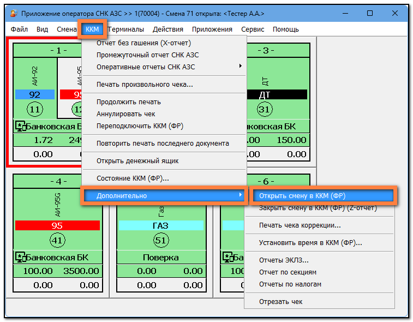Select Отчет по секциям
Screen dimensions: 413x322
[x=320, y=272]
